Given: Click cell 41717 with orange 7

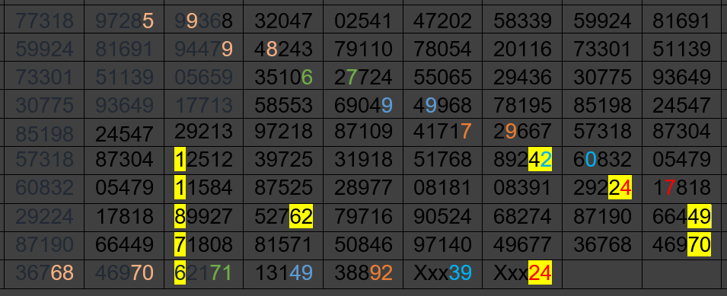Looking at the screenshot, I should tap(443, 132).
